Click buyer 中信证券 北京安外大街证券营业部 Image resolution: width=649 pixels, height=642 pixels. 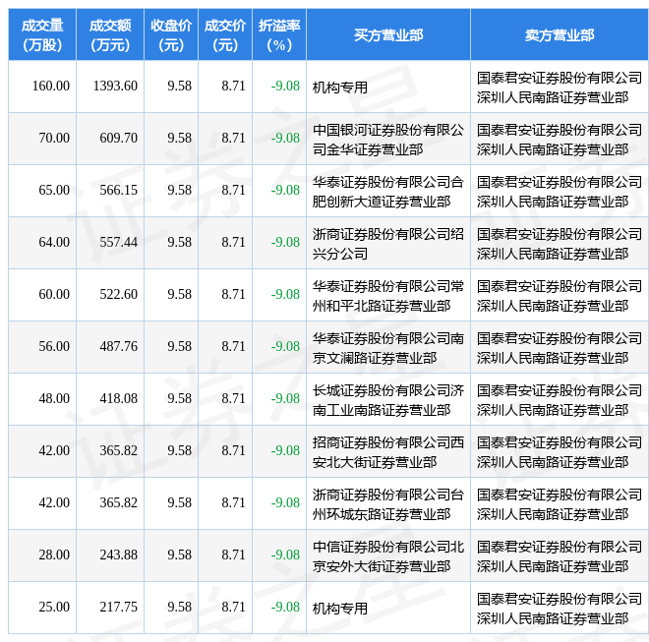[x=388, y=556]
